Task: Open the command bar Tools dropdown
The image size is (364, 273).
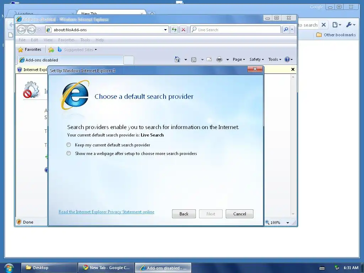Action: 275,59
